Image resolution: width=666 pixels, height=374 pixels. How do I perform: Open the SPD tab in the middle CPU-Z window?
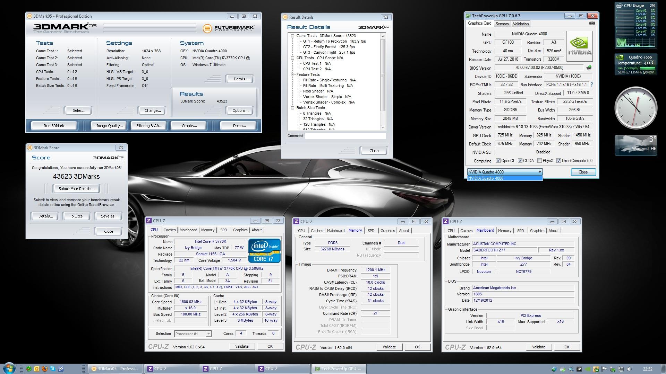pyautogui.click(x=371, y=231)
